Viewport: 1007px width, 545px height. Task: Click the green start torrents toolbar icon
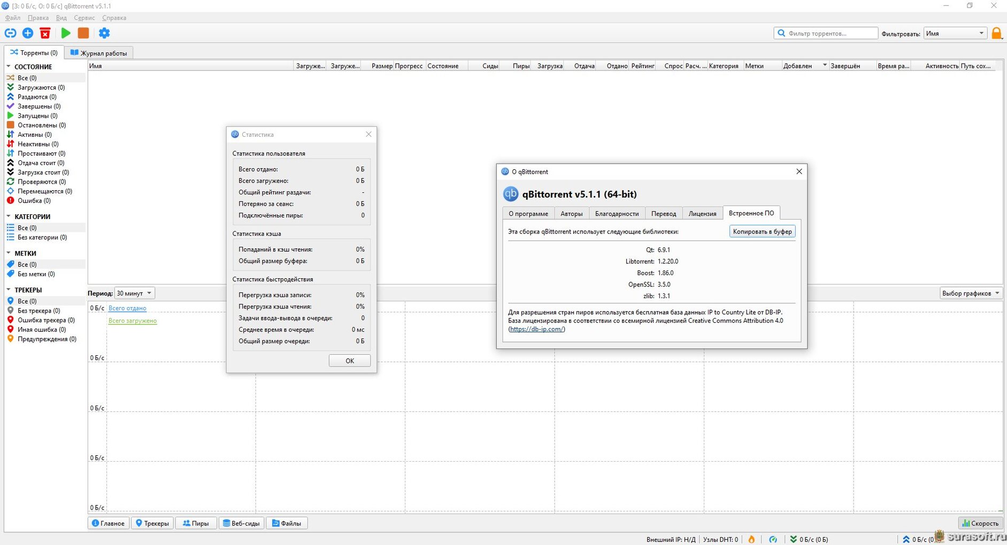point(66,33)
